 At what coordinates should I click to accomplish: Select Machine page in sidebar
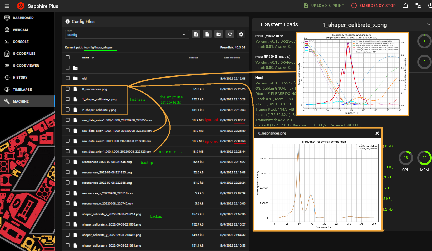tap(27, 101)
